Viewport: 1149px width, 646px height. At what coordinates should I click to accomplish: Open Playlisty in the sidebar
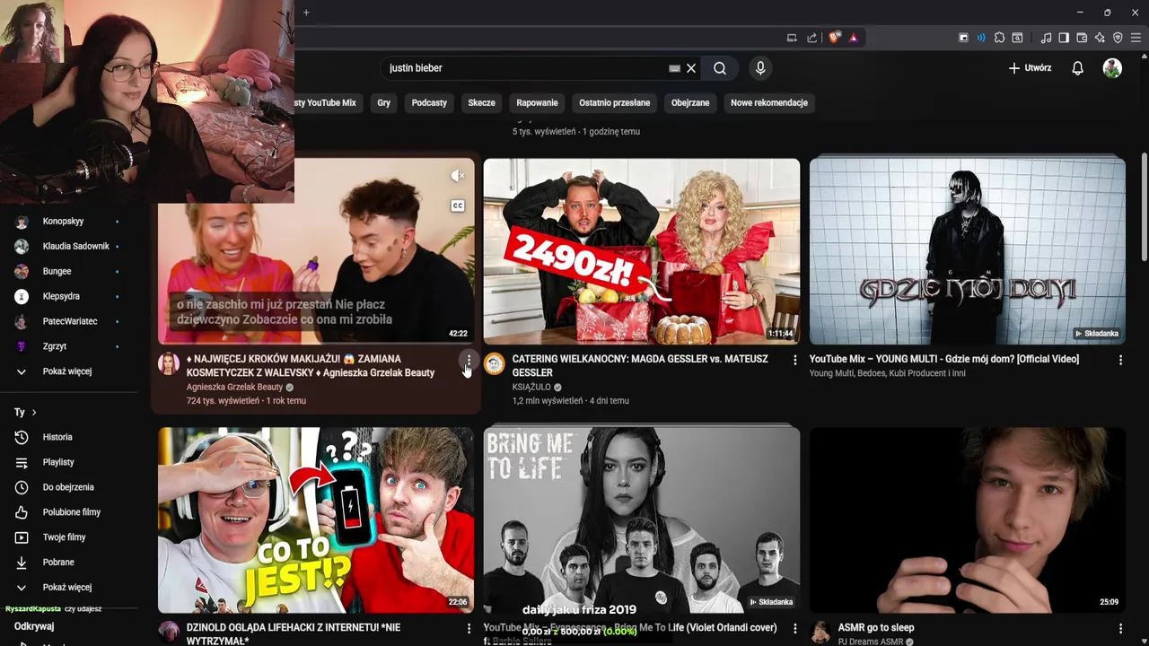58,462
